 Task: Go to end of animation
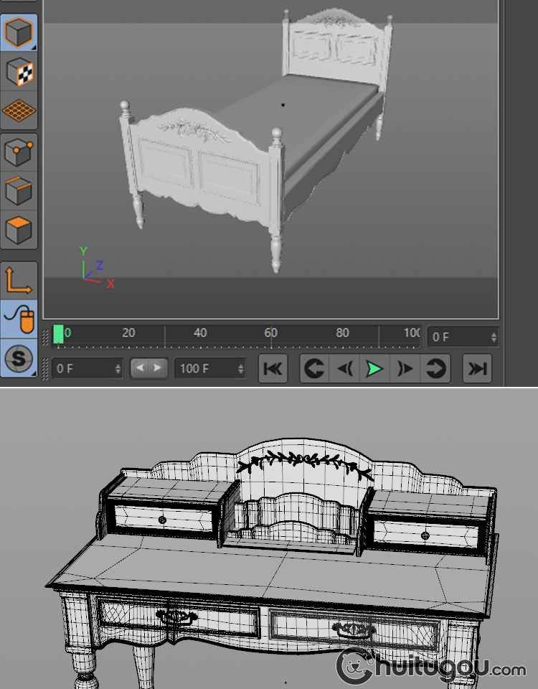pos(476,369)
